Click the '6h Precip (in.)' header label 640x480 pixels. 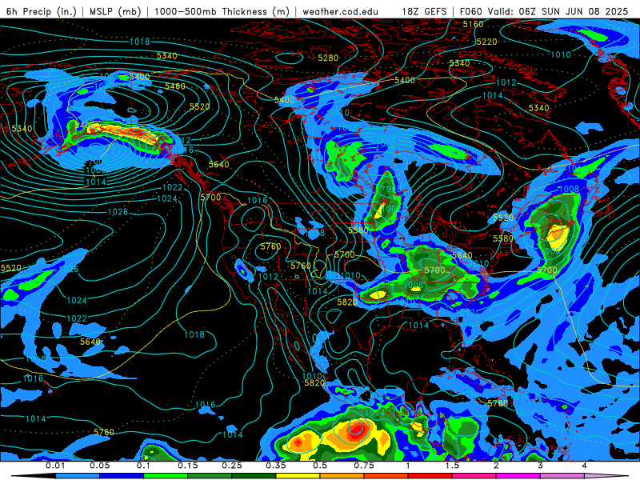click(x=42, y=11)
